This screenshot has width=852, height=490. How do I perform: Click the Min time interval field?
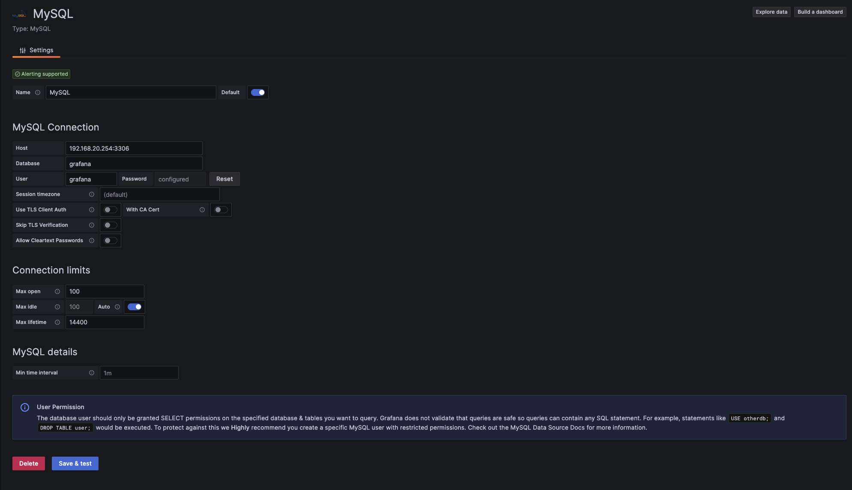(139, 373)
